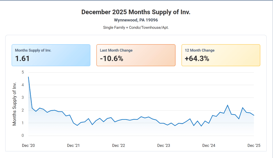Click the line's highest peak at chart start
273x158 pixels.
pos(28,77)
